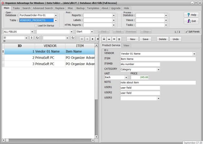
Task: Open the Database dropdown list
Action: tap(56, 16)
